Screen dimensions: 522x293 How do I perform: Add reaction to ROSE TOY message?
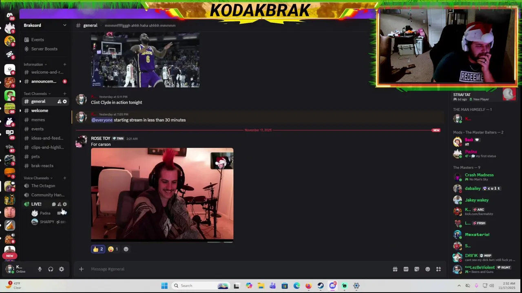pyautogui.click(x=126, y=249)
